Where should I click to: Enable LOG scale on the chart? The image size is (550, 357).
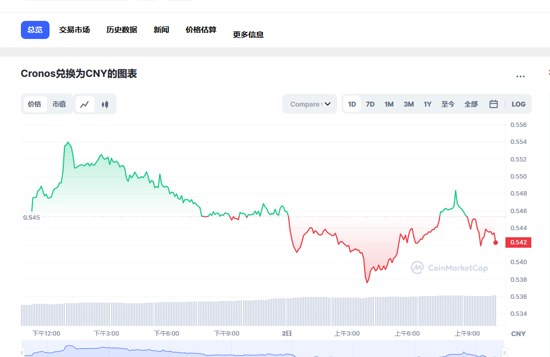tap(519, 104)
